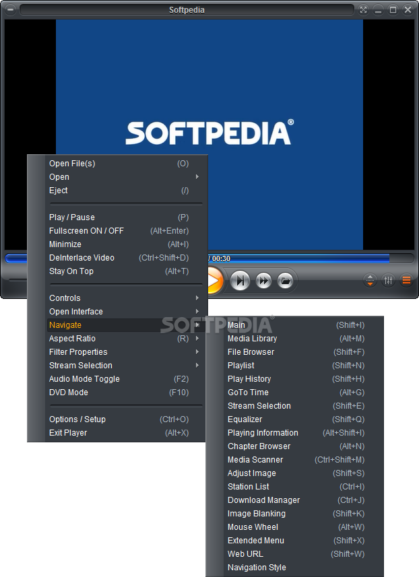The image size is (419, 577).
Task: Click the fullscreen icon in title bar
Action: (x=363, y=10)
